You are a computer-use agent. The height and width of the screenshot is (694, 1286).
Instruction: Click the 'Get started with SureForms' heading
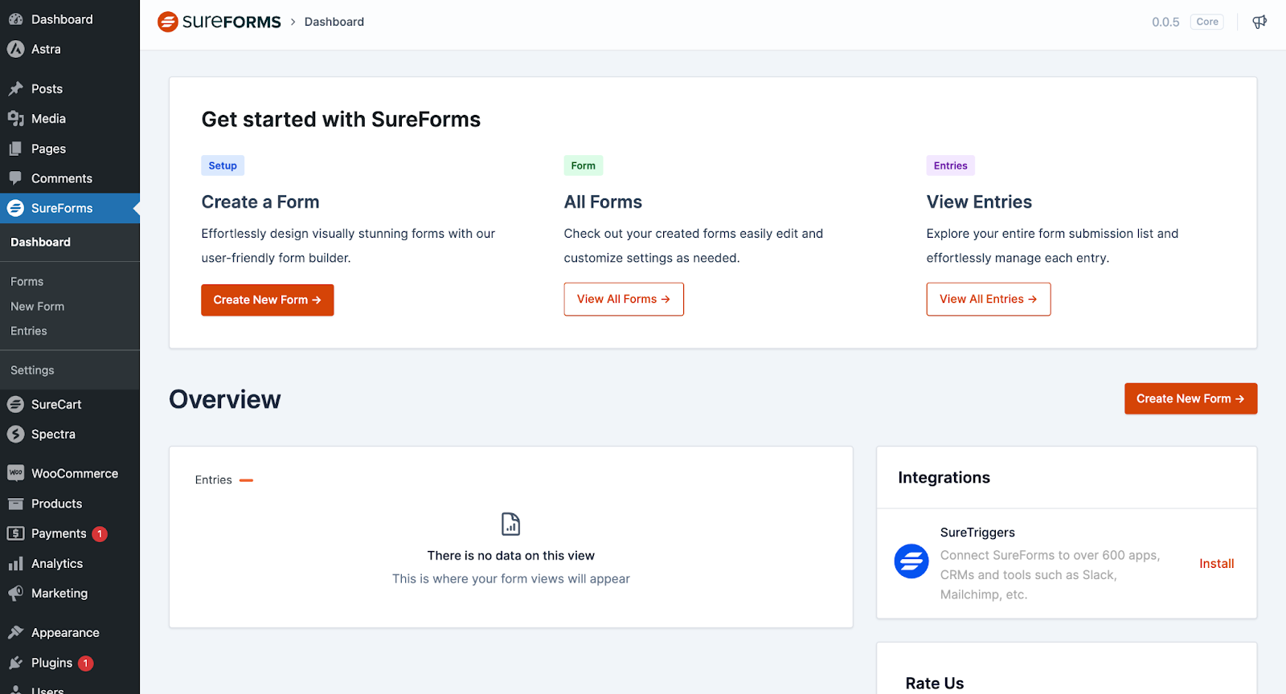pyautogui.click(x=341, y=120)
